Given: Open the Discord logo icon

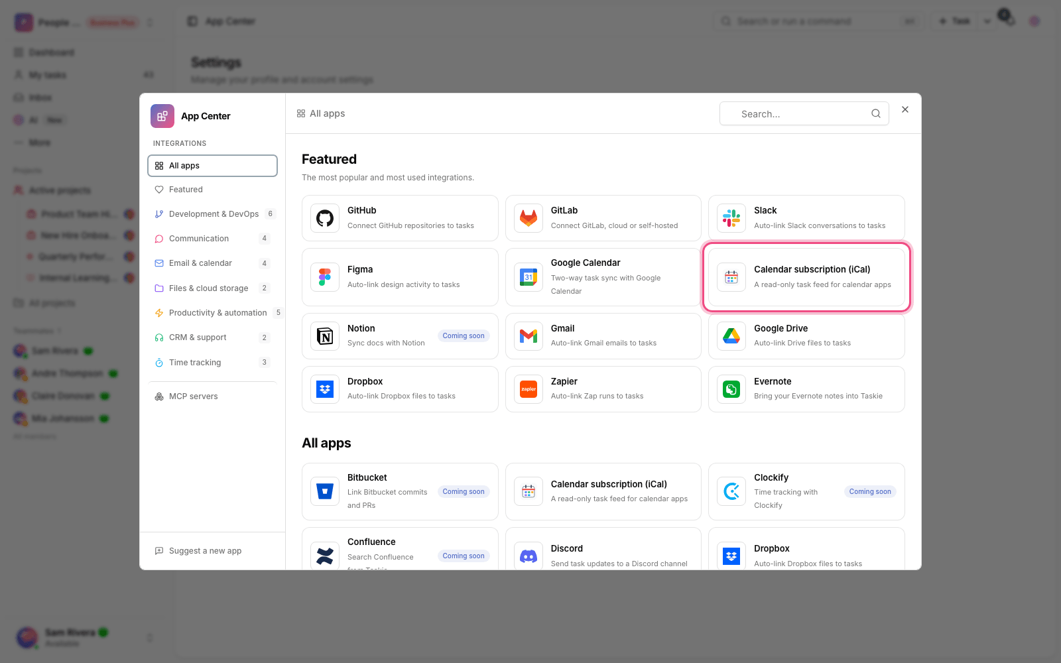Looking at the screenshot, I should pos(529,556).
